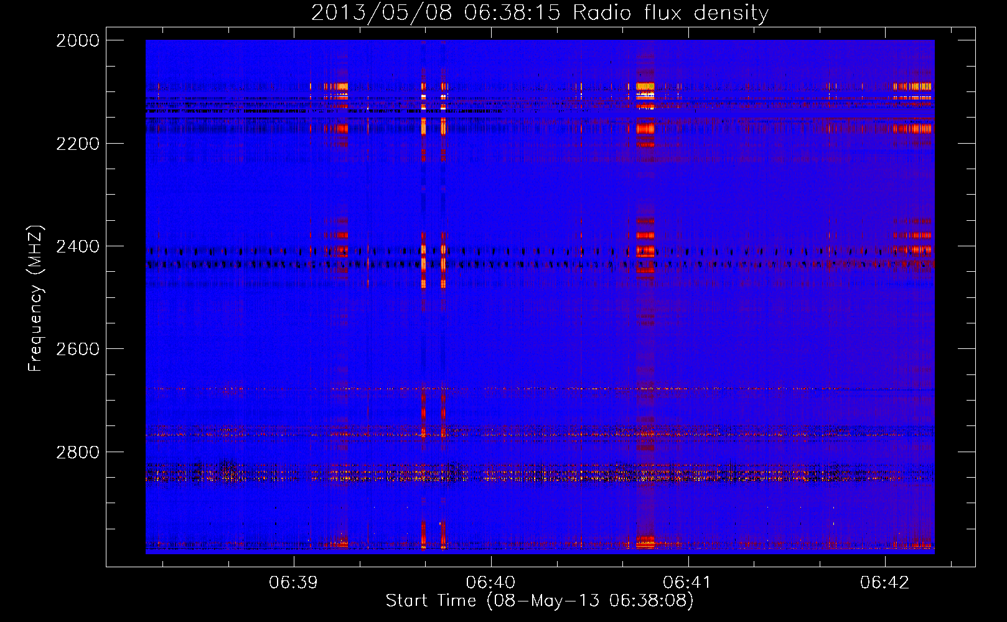The width and height of the screenshot is (1007, 622).
Task: Click the 'Frequency (MHZ)' axis label
Action: [x=35, y=299]
